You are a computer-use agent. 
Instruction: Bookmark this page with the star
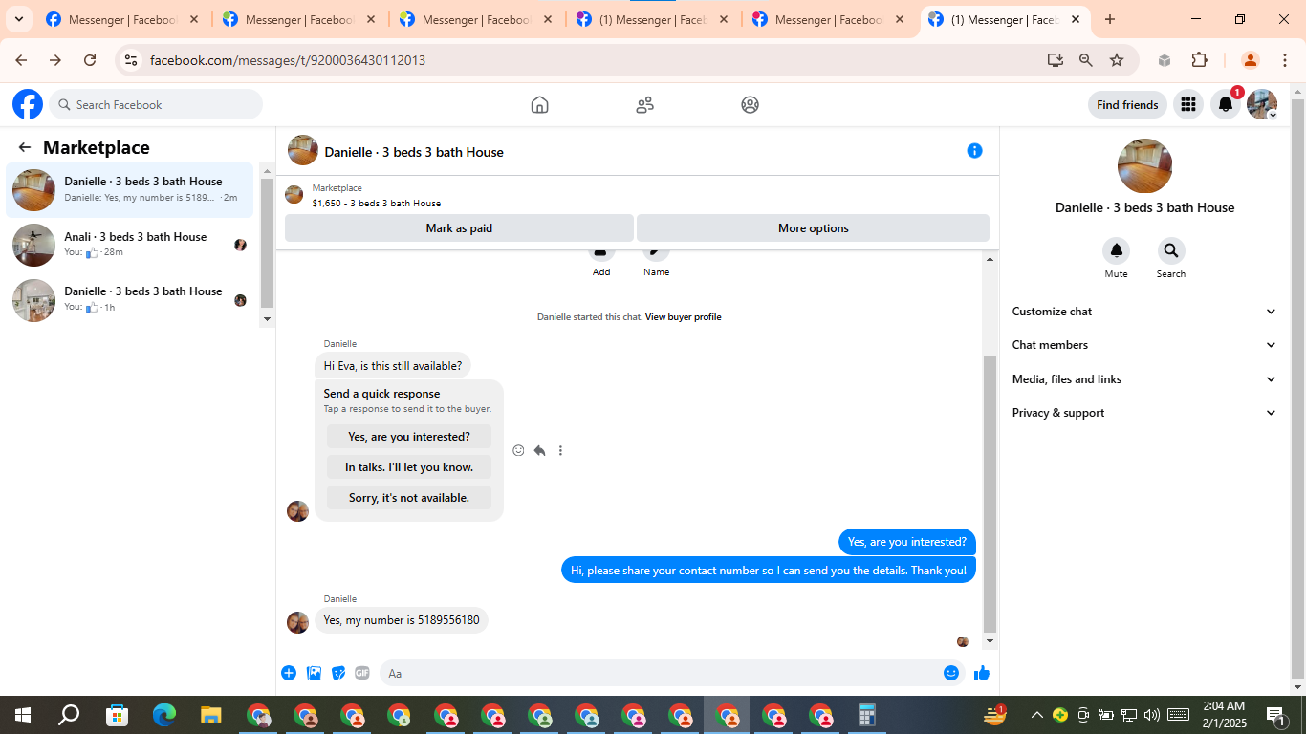click(1117, 60)
